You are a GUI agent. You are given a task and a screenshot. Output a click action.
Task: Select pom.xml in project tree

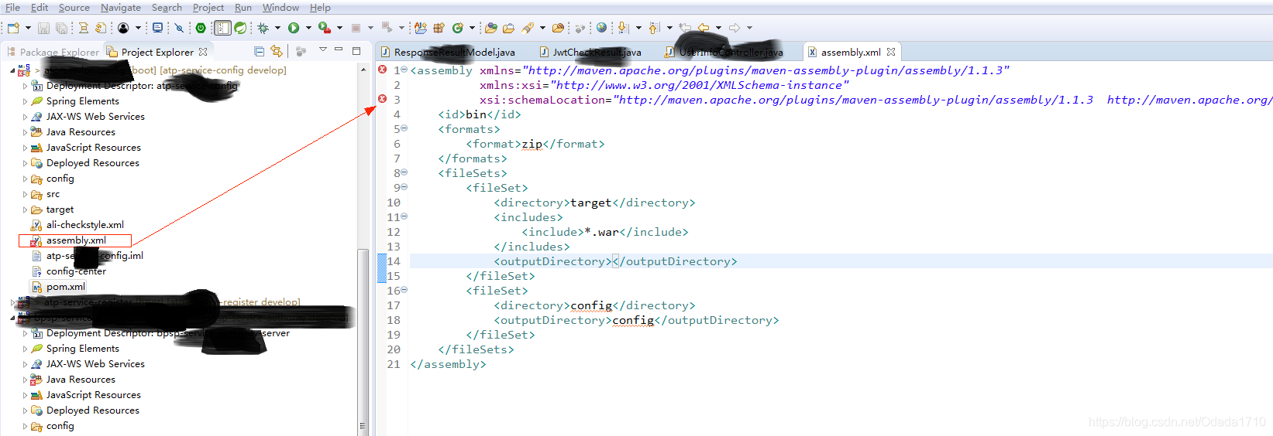65,287
